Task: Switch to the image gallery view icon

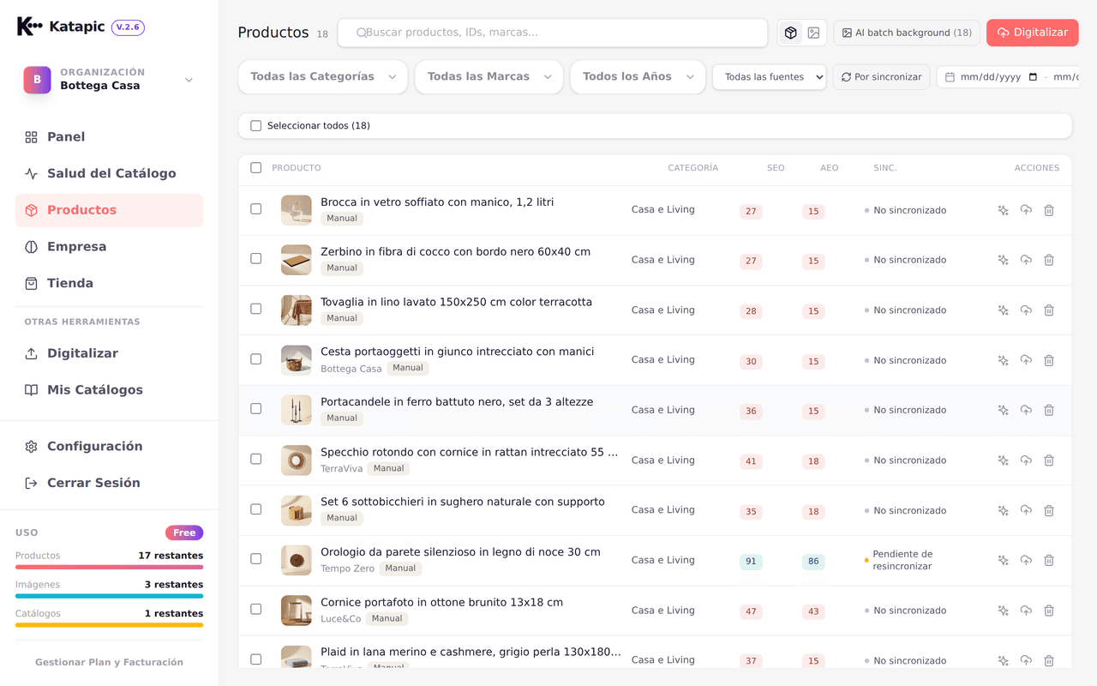Action: tap(813, 33)
